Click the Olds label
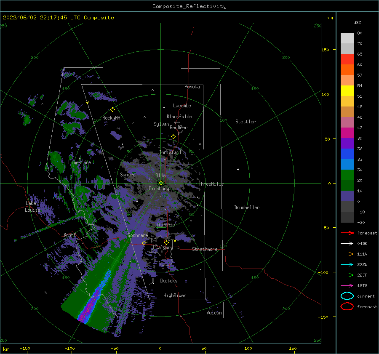 [160, 176]
